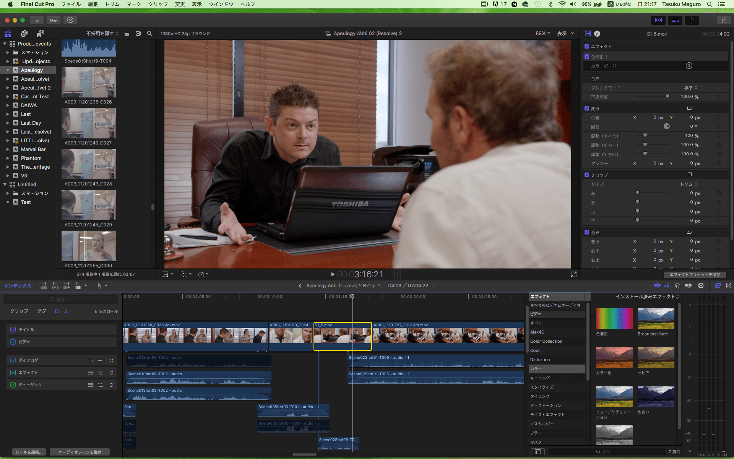Click the media import icon top left
734x459 pixels.
[37, 20]
